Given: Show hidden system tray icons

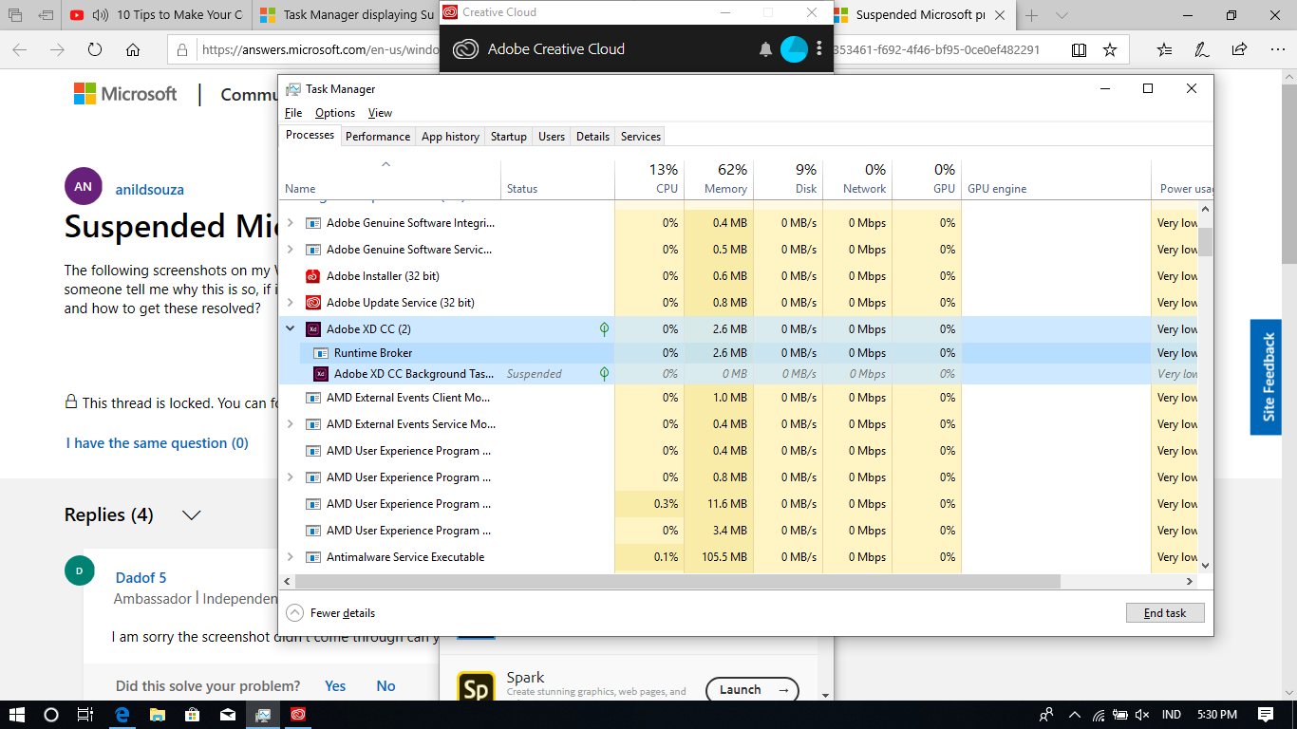Looking at the screenshot, I should [x=1075, y=715].
